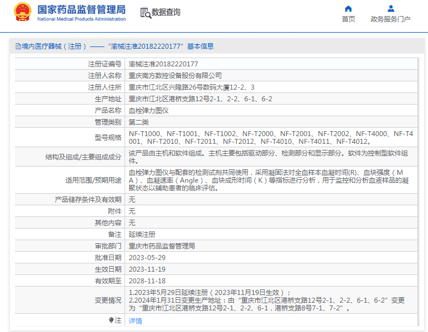Click the 型号规格 row label

coord(108,137)
